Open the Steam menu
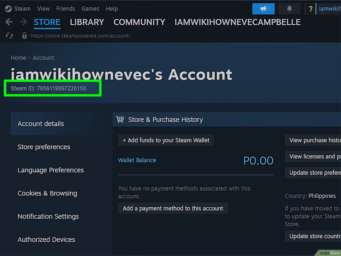Image resolution: width=341 pixels, height=256 pixels. click(22, 9)
